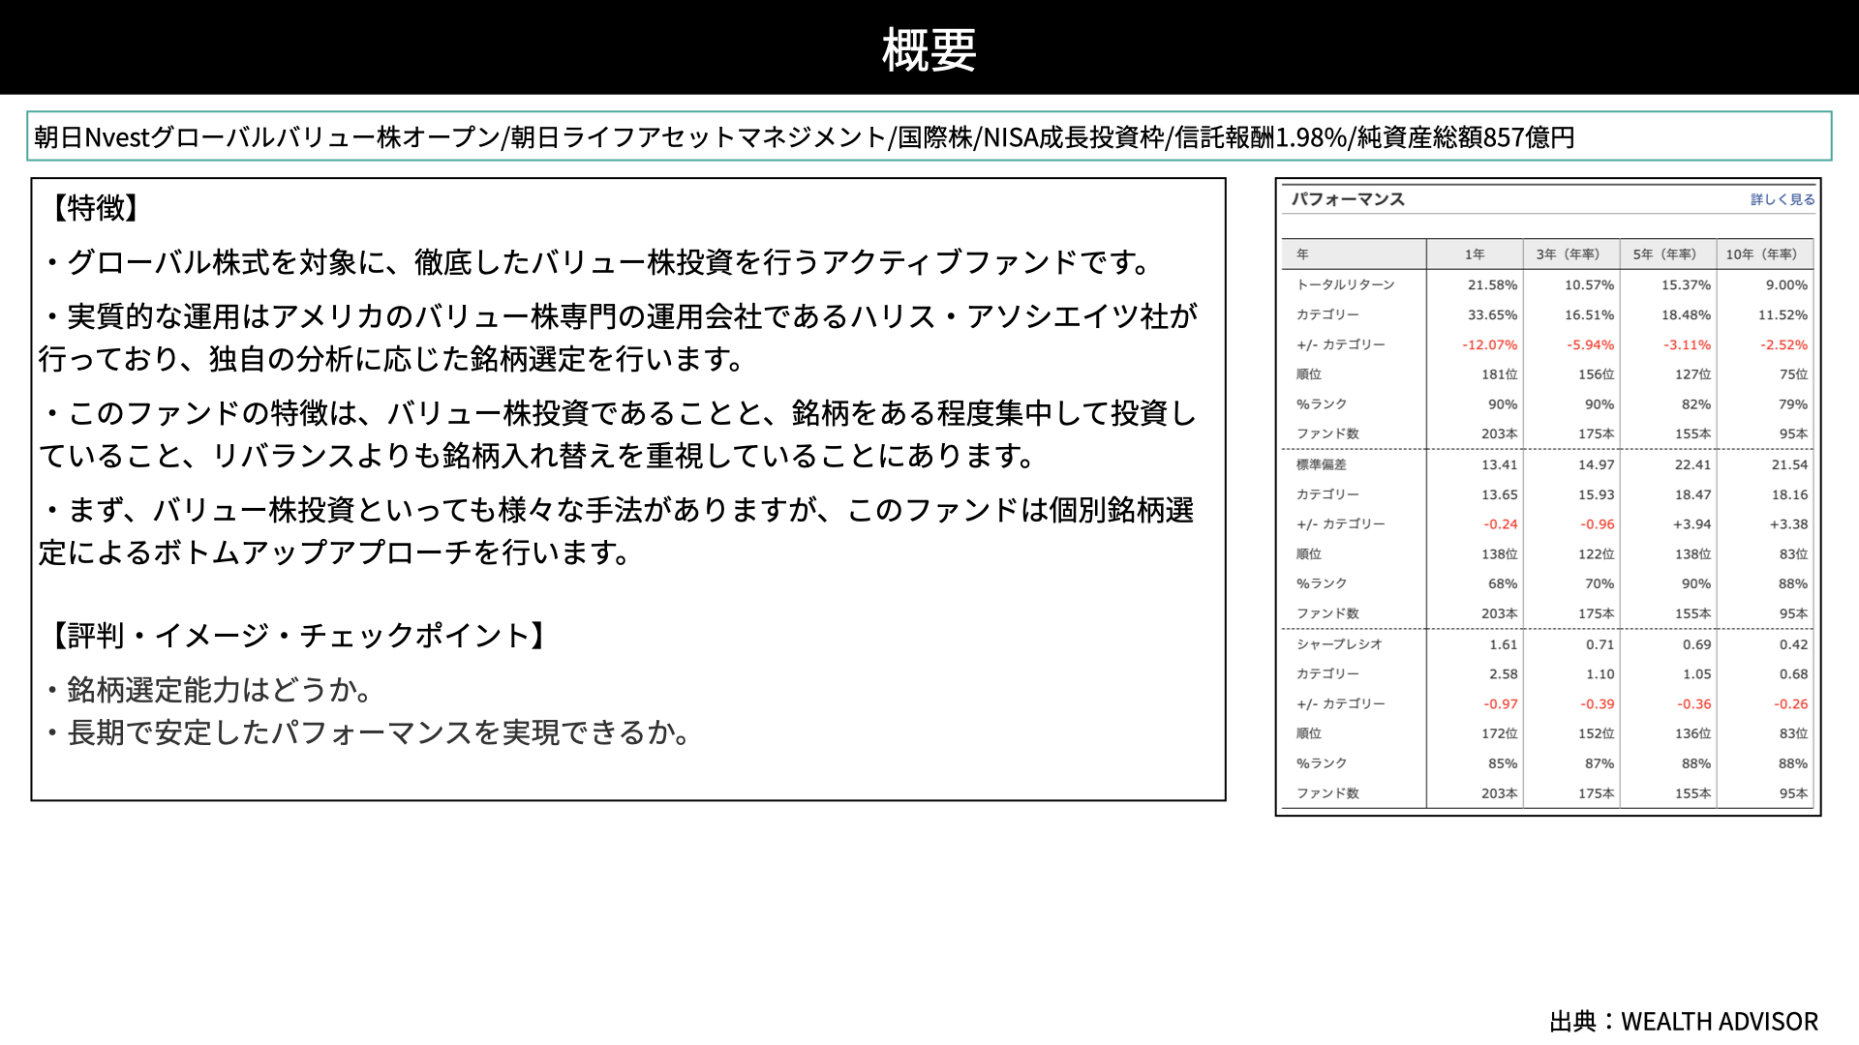Click the パフォーマンス table title
Image resolution: width=1859 pixels, height=1045 pixels.
pos(1348,199)
